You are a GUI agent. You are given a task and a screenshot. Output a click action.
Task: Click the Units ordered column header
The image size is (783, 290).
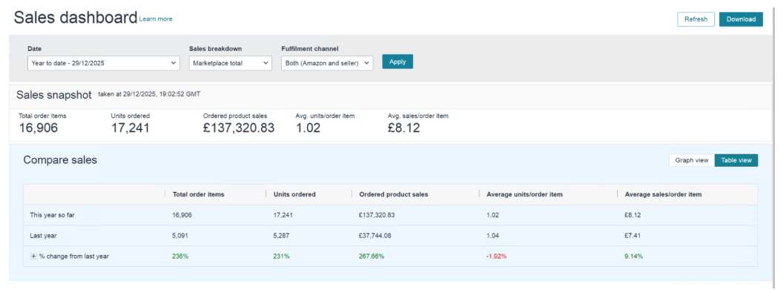[294, 194]
